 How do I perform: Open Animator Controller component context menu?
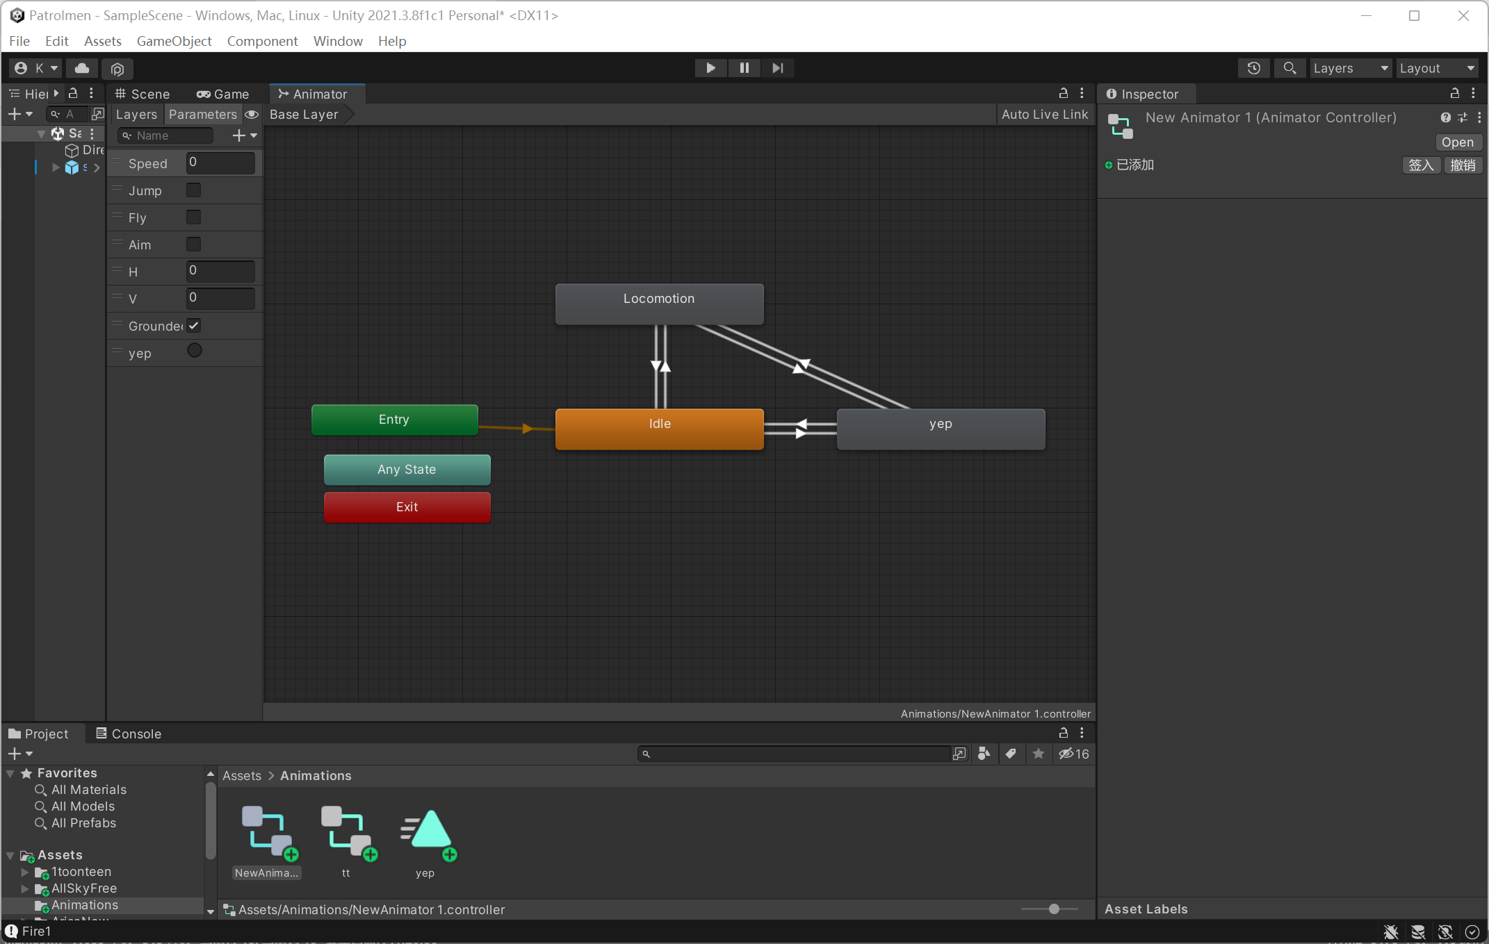1479,117
